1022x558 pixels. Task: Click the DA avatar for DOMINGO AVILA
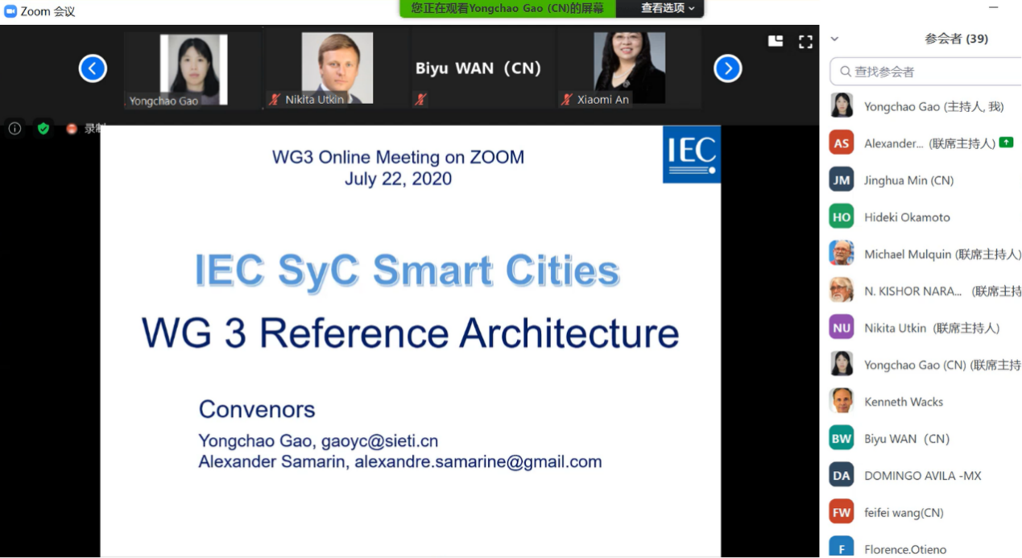pos(842,476)
